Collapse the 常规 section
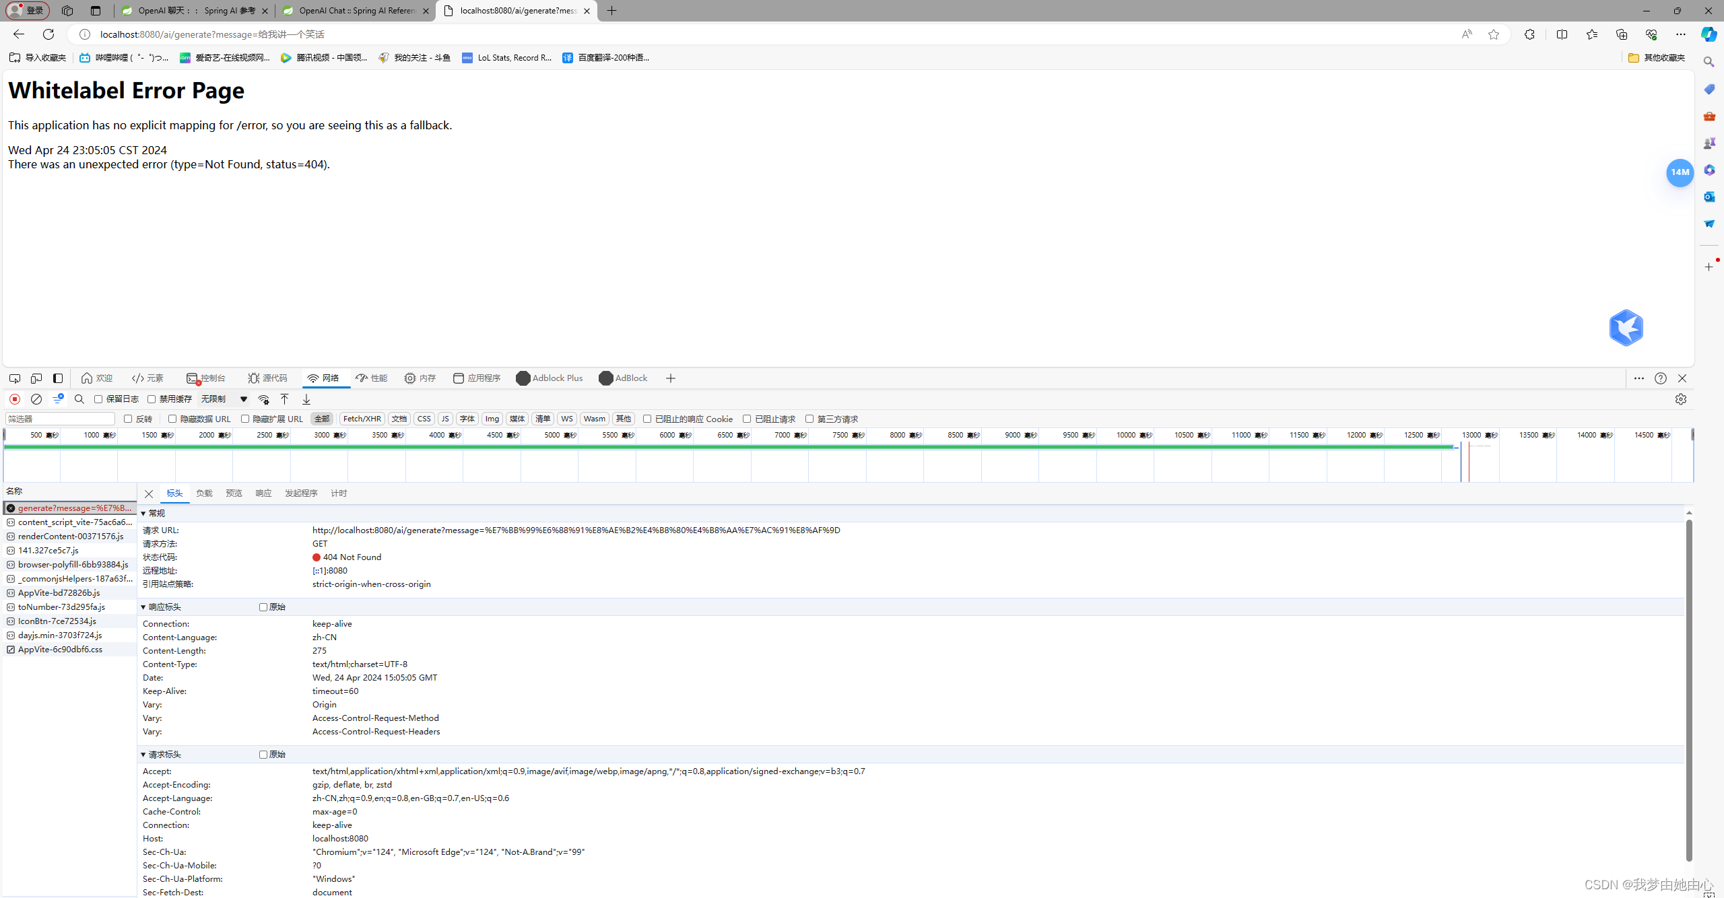 coord(143,514)
